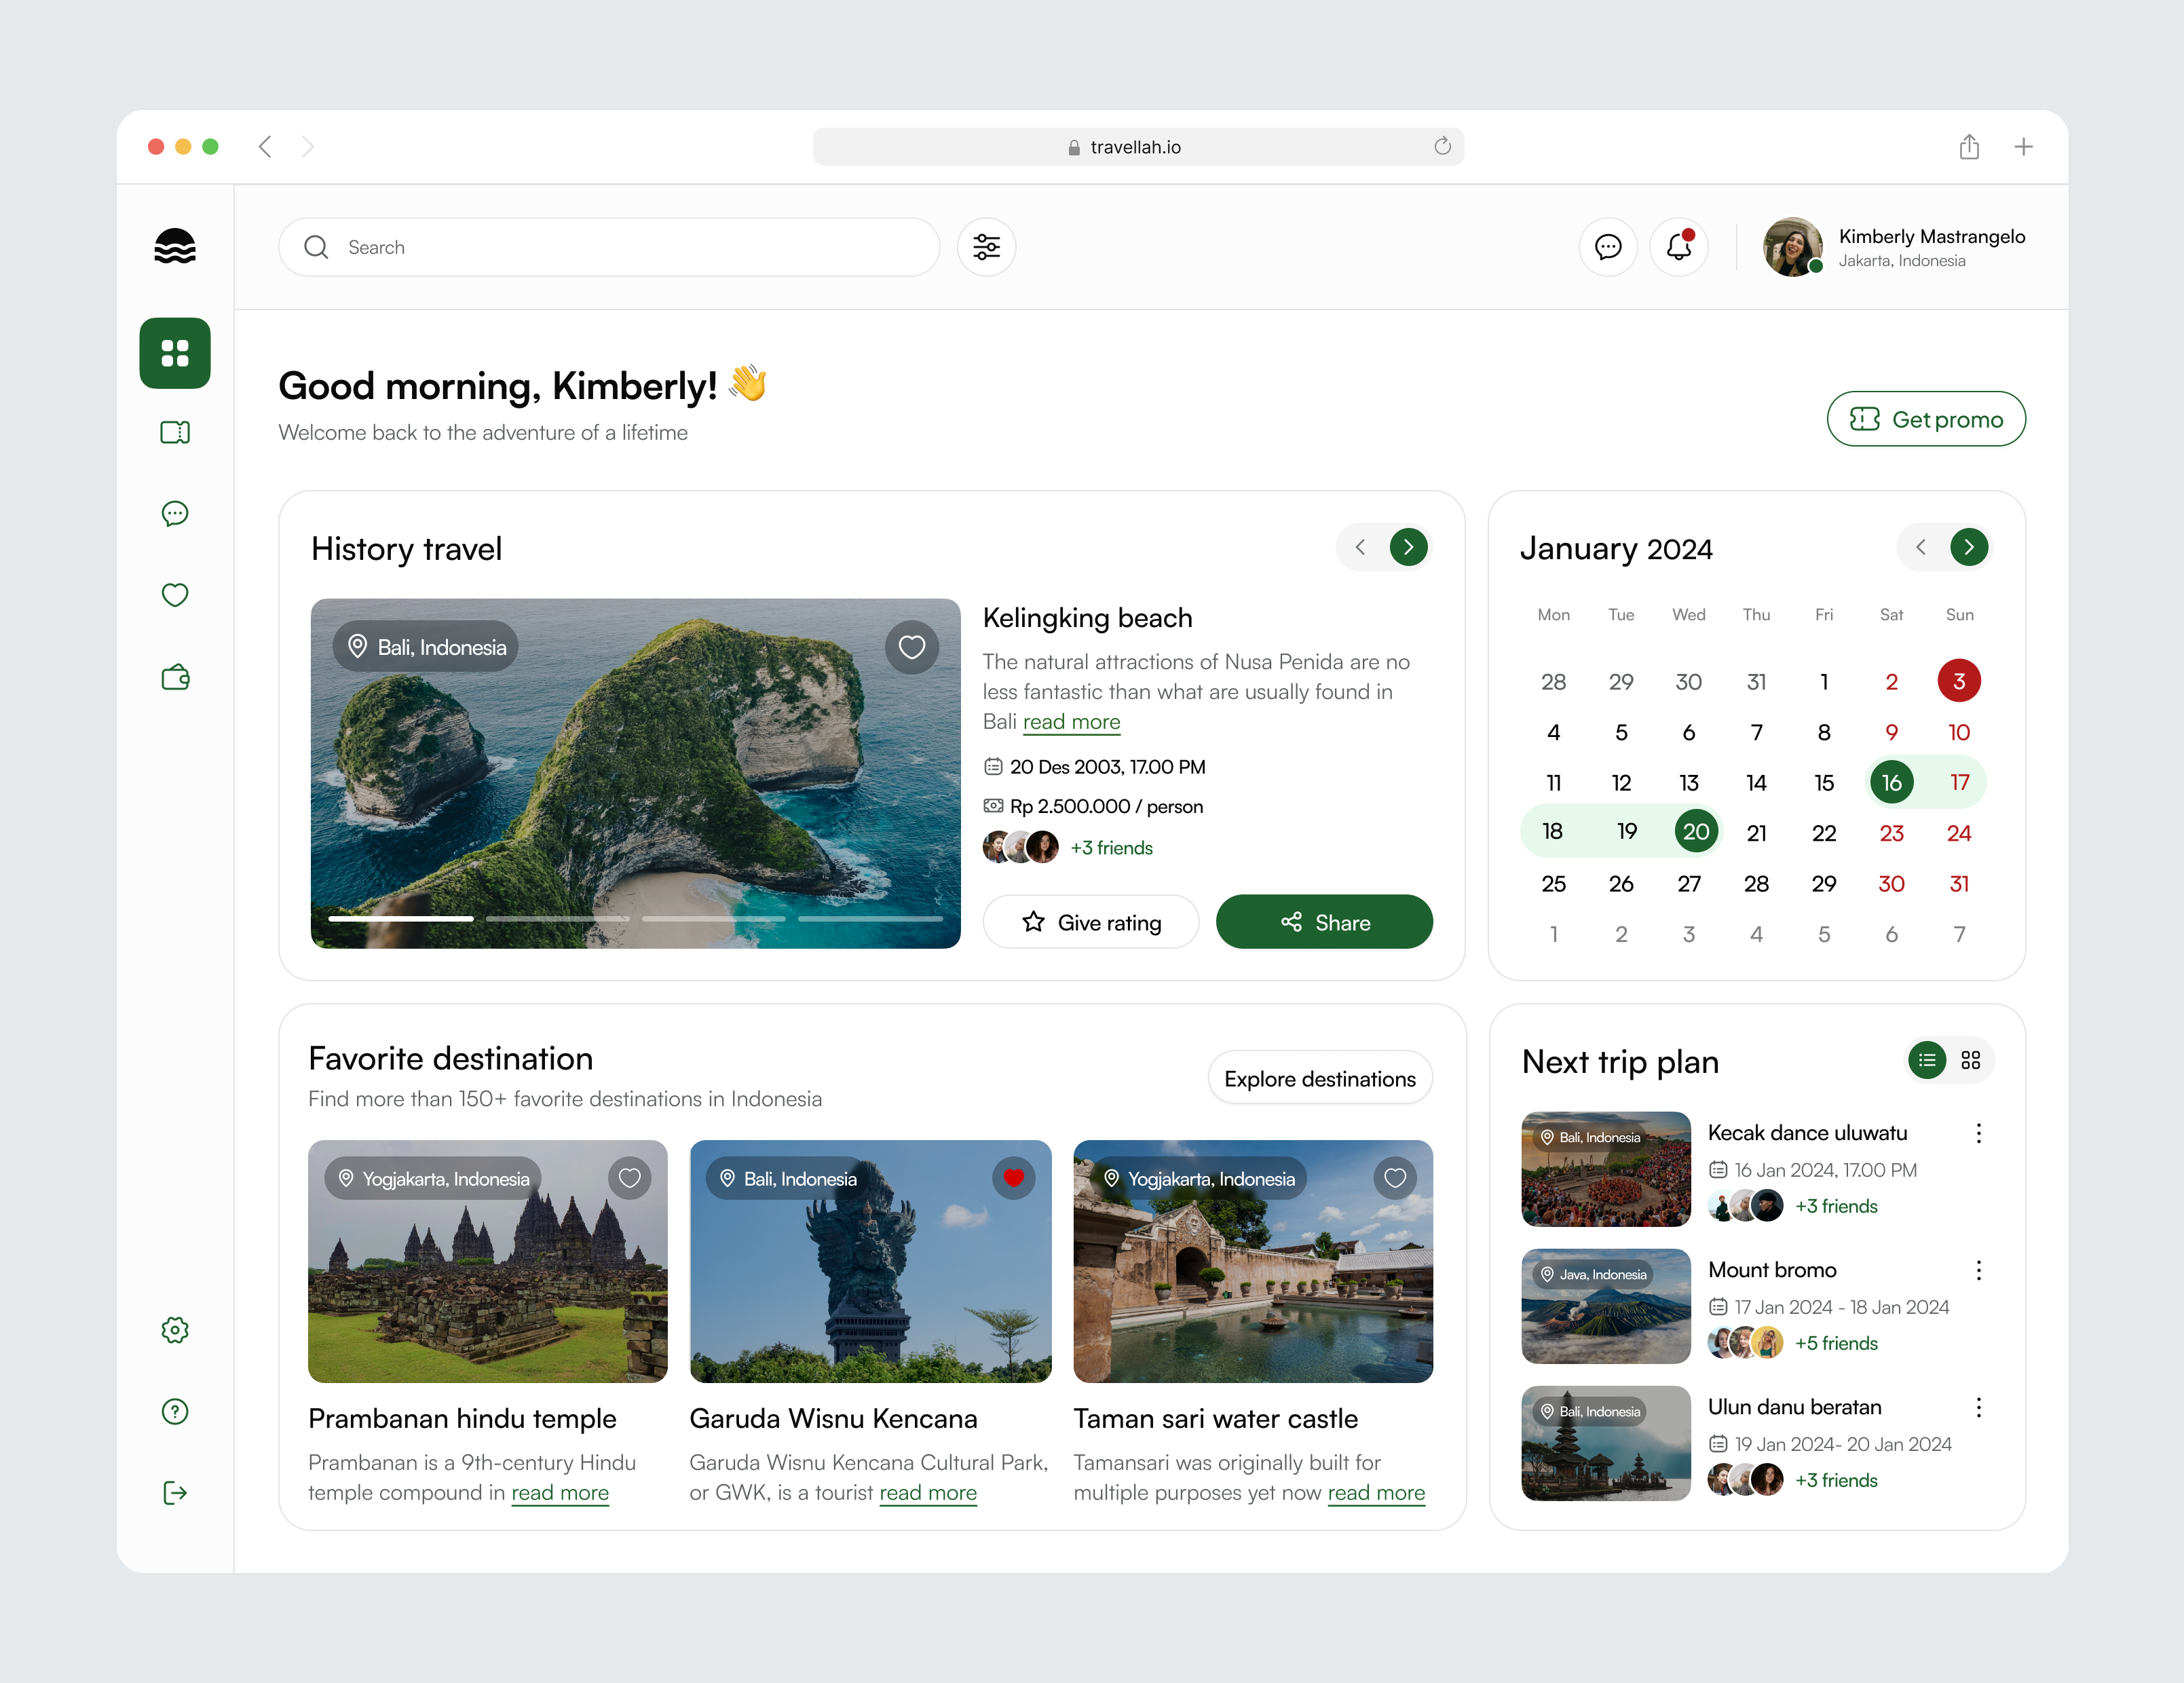The image size is (2184, 1683).
Task: Open the dashboard grid icon in sidebar
Action: (x=175, y=353)
